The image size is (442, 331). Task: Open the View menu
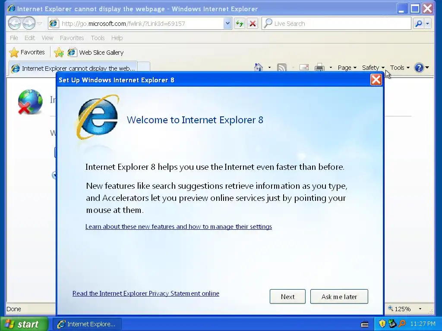[47, 38]
